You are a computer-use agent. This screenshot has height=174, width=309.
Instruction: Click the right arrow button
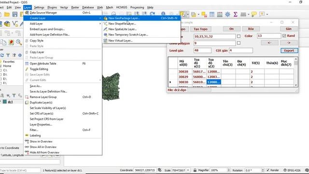[x=289, y=43]
